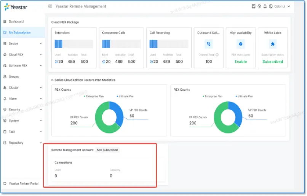The height and width of the screenshot is (196, 307).
Task: Go to the Dashboard page
Action: 16,22
